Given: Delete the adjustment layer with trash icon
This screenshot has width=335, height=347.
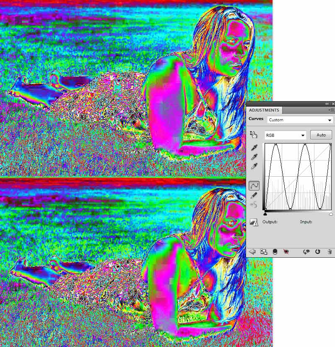Looking at the screenshot, I should coord(330,251).
